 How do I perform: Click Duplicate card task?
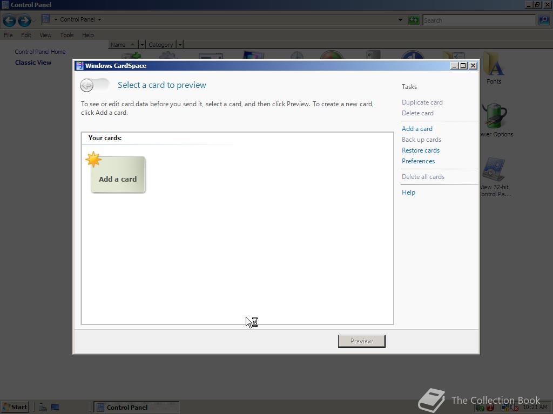click(x=422, y=102)
